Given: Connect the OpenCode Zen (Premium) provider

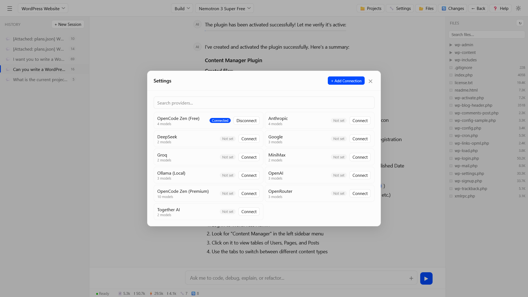Looking at the screenshot, I should pyautogui.click(x=249, y=193).
